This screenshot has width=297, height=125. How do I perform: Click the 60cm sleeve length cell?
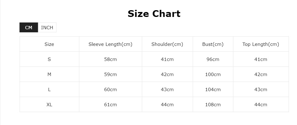pyautogui.click(x=110, y=89)
